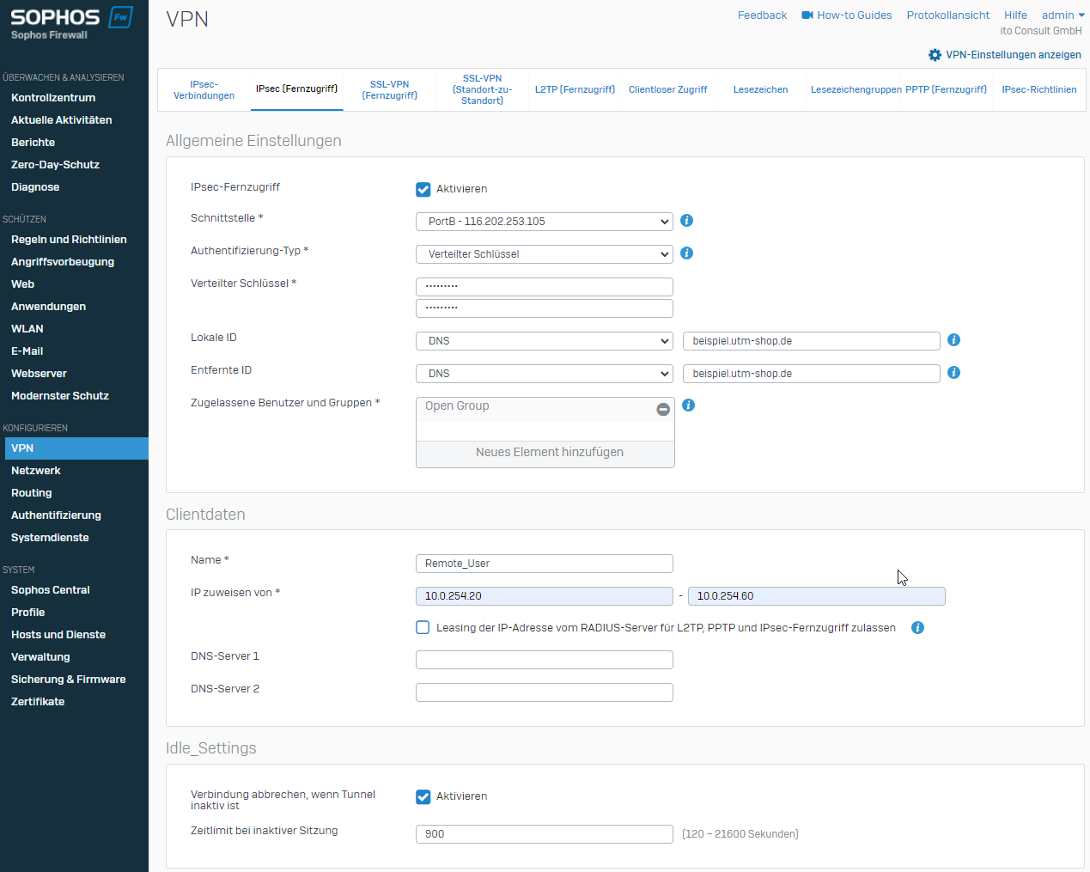Open the Lokale ID type dropdown

pos(544,341)
